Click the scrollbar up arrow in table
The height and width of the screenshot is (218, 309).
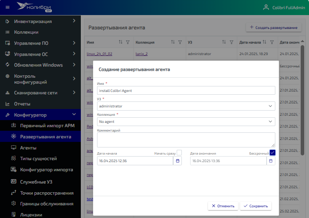(302, 41)
